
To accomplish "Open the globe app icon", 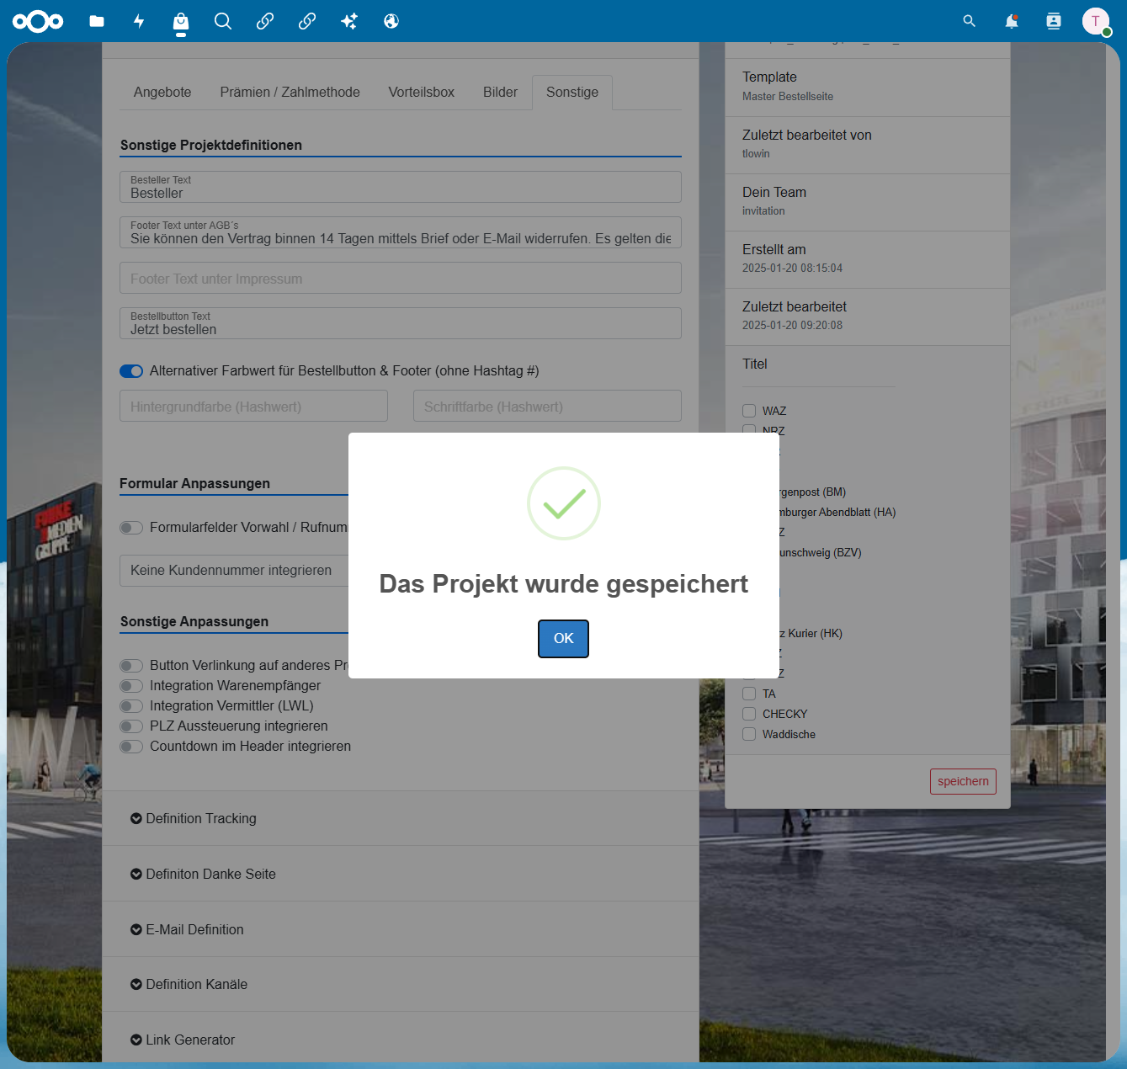I will click(x=391, y=21).
